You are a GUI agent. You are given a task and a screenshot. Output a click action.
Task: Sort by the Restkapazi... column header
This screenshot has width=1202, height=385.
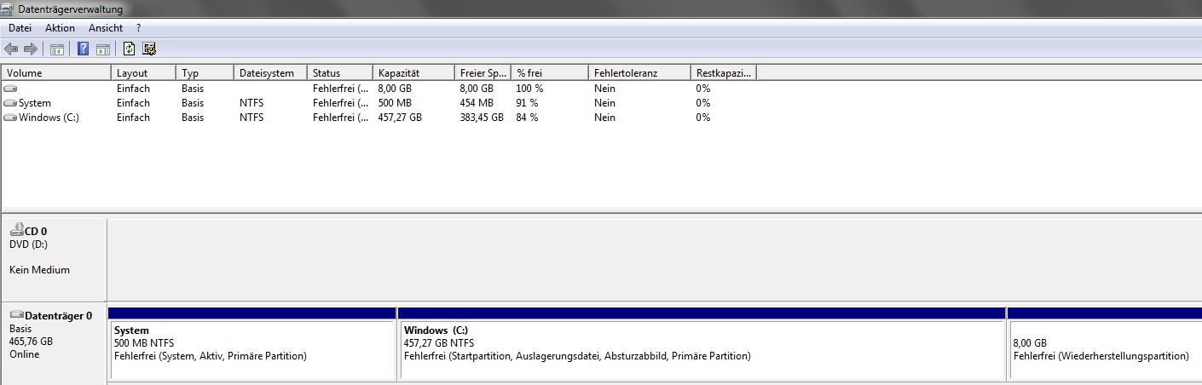click(724, 73)
